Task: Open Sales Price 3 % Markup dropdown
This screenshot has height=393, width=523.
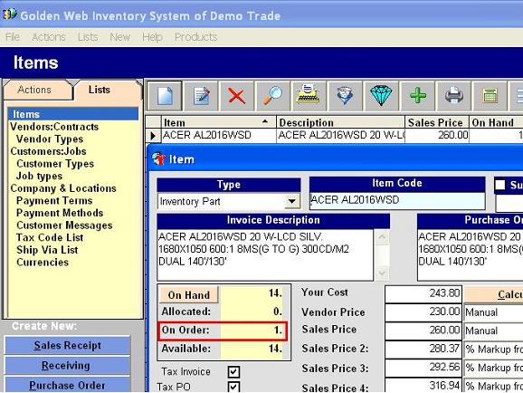Action: [x=493, y=368]
